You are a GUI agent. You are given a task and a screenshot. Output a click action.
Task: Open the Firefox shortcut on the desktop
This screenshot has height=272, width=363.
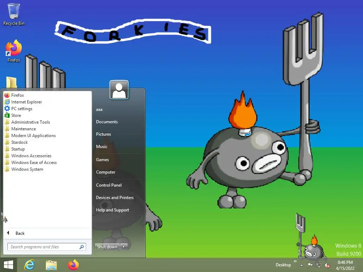(x=14, y=51)
